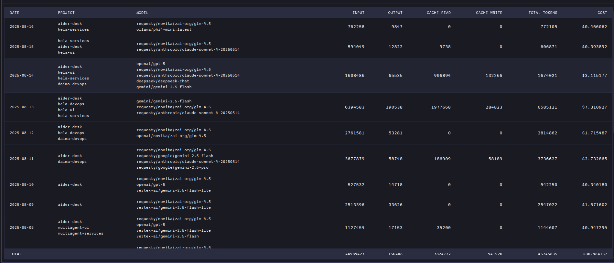Click the CACHE READ column header
This screenshot has height=263, width=614.
point(438,13)
